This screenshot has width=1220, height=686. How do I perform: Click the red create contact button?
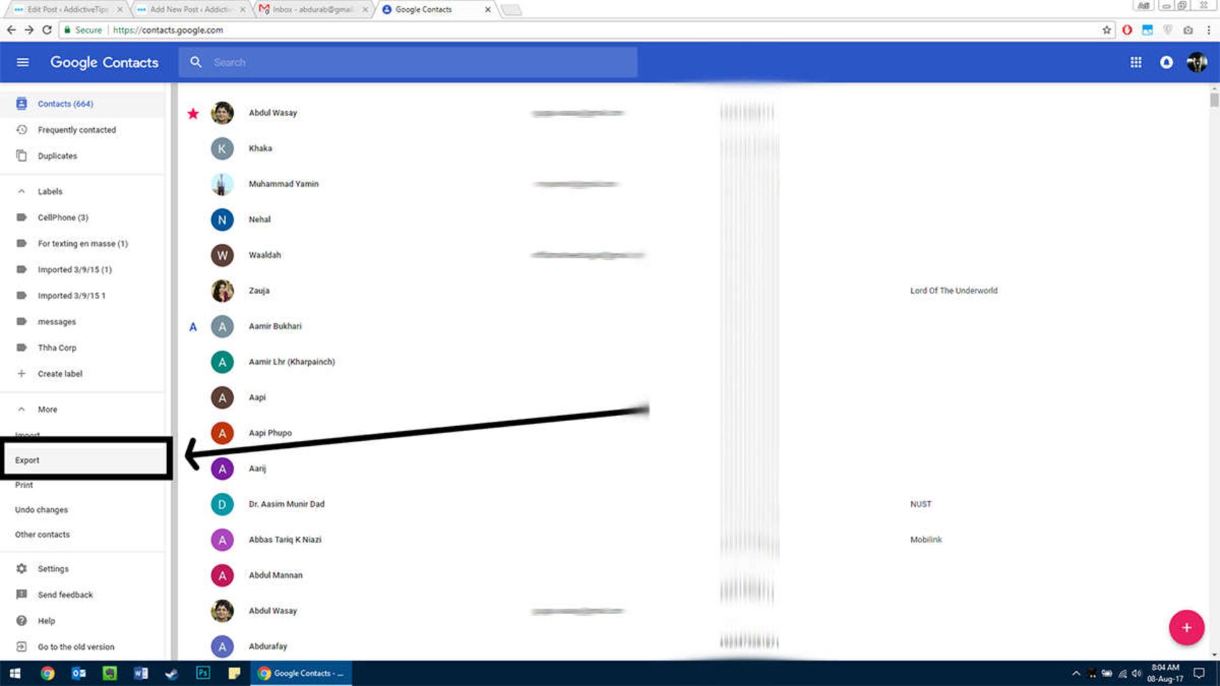1186,628
